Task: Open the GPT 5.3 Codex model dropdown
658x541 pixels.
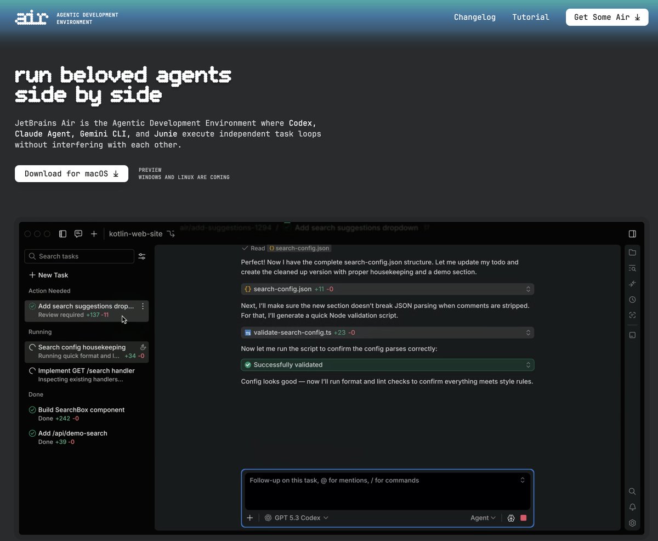Action: pyautogui.click(x=297, y=518)
